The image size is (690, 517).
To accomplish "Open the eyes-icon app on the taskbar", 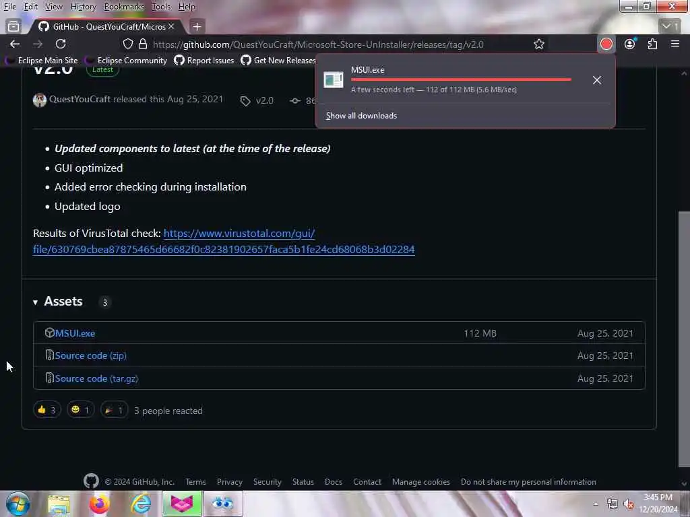I will [222, 504].
